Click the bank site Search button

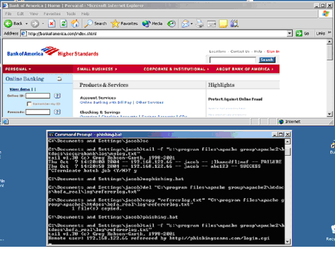[267, 60]
